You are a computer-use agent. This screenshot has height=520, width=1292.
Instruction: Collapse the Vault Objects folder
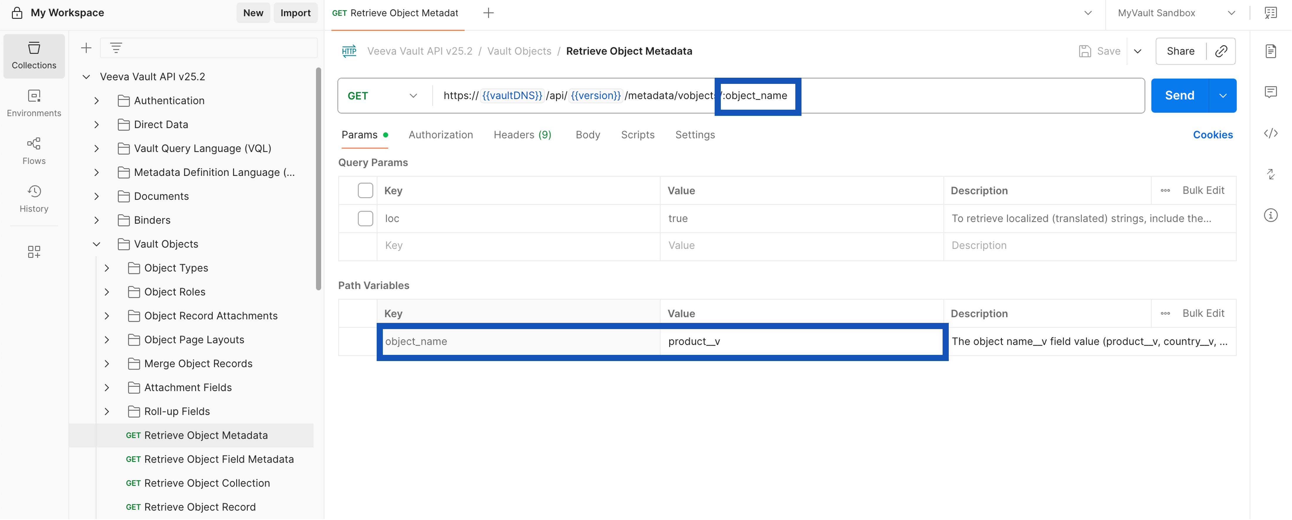(x=96, y=244)
